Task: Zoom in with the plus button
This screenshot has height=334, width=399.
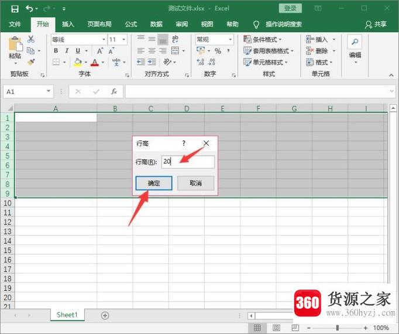Action: 366,328
